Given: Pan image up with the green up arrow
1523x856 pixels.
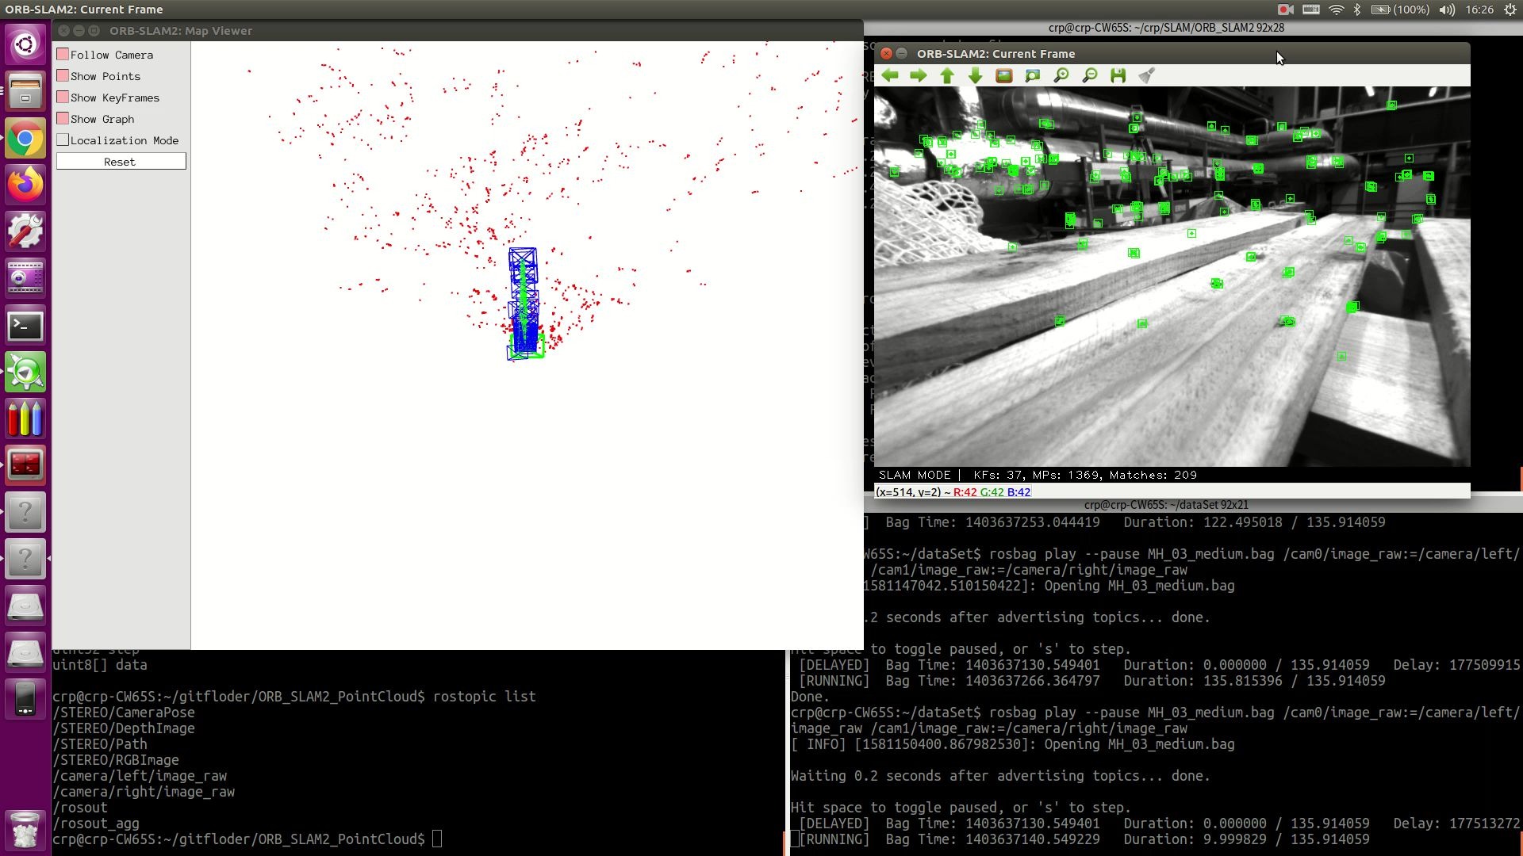Looking at the screenshot, I should click(x=947, y=75).
